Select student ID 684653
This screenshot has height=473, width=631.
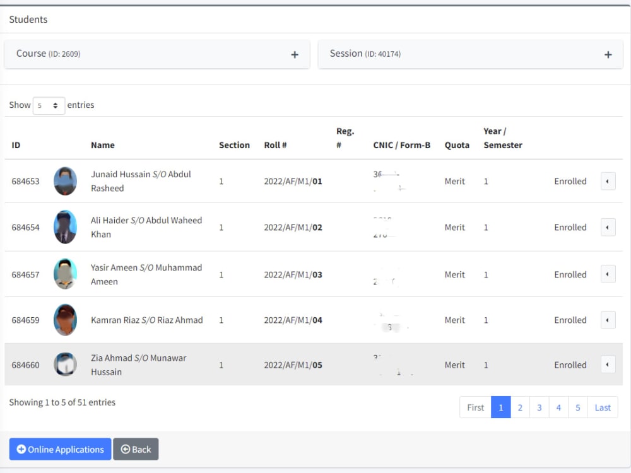[x=25, y=182]
